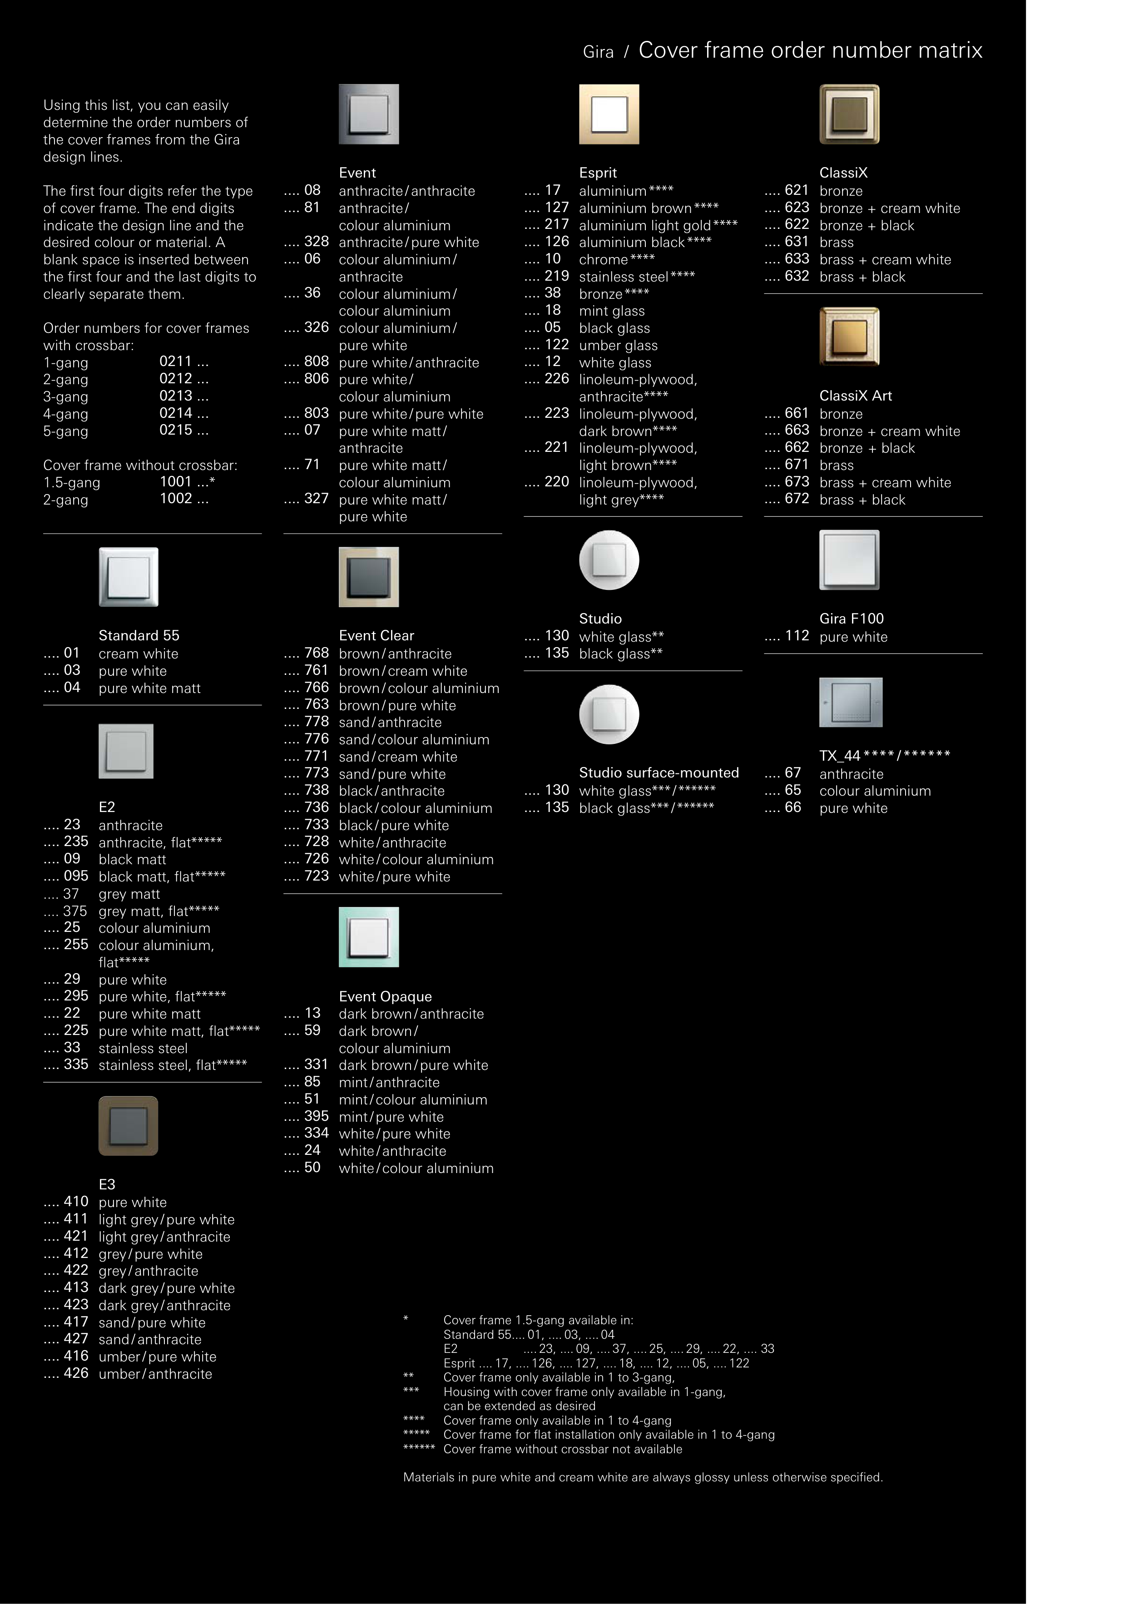Click the TX_44 aluminium frame image
1134x1604 pixels.
(850, 702)
